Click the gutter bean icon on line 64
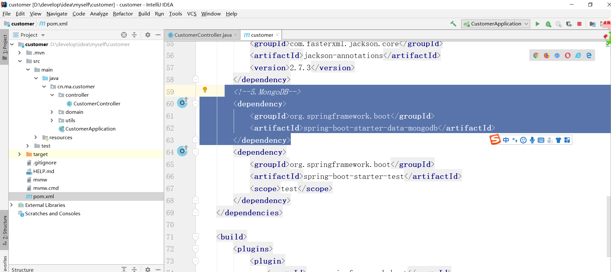Viewport: 611px width, 272px height. (183, 151)
